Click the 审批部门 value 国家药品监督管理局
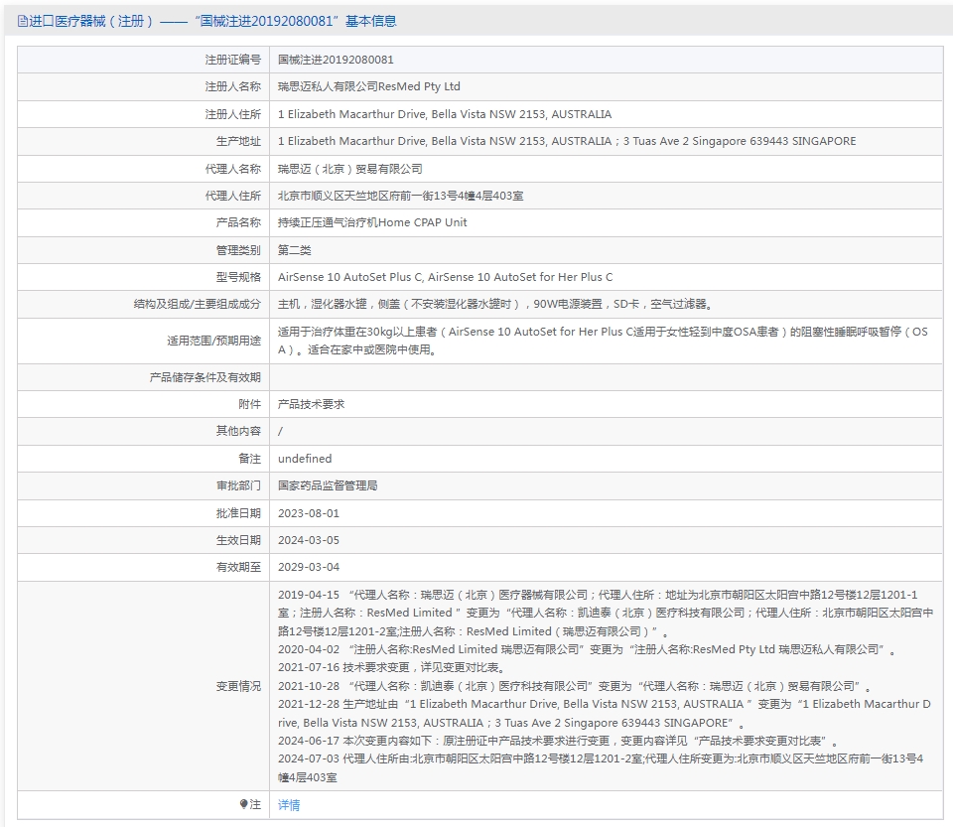 click(x=328, y=485)
